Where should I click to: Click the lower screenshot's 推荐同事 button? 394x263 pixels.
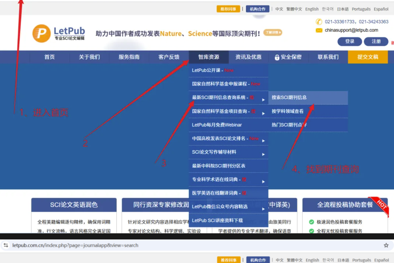229,260
